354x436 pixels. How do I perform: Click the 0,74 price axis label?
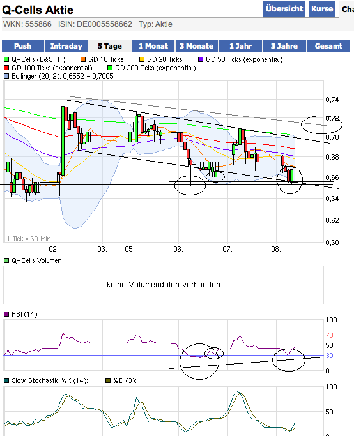tap(332, 100)
